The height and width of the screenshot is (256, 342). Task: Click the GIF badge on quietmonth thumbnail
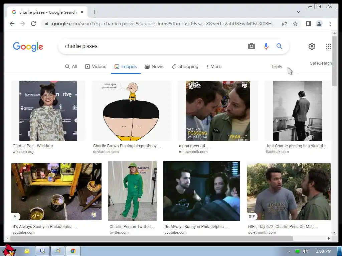point(252,216)
